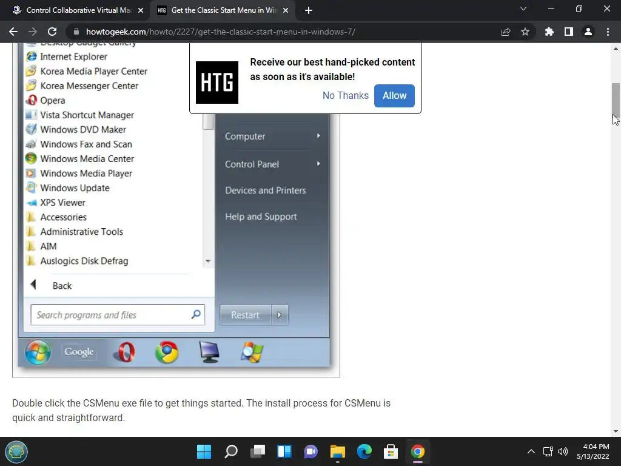
Task: Open taskbar Search magnifier
Action: pos(231,451)
